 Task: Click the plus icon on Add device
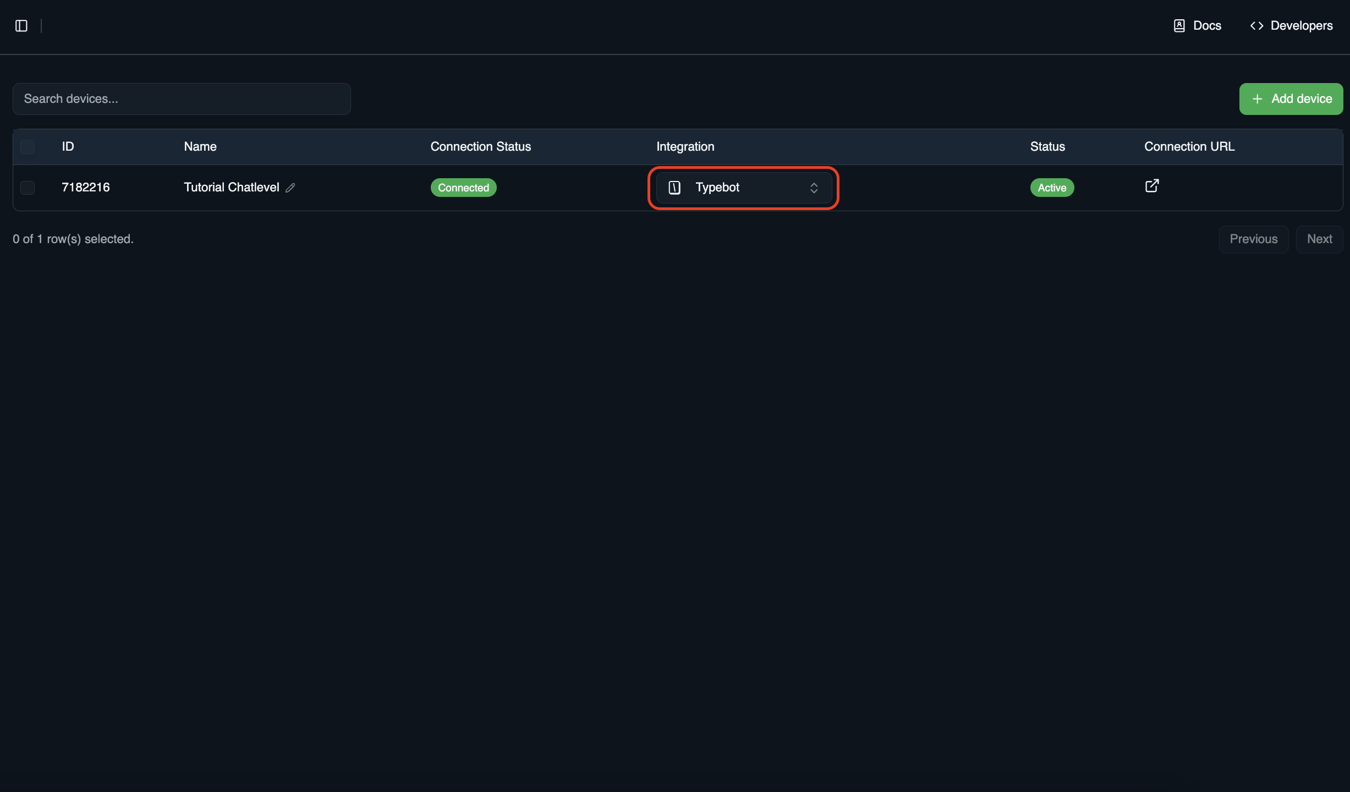pyautogui.click(x=1257, y=99)
